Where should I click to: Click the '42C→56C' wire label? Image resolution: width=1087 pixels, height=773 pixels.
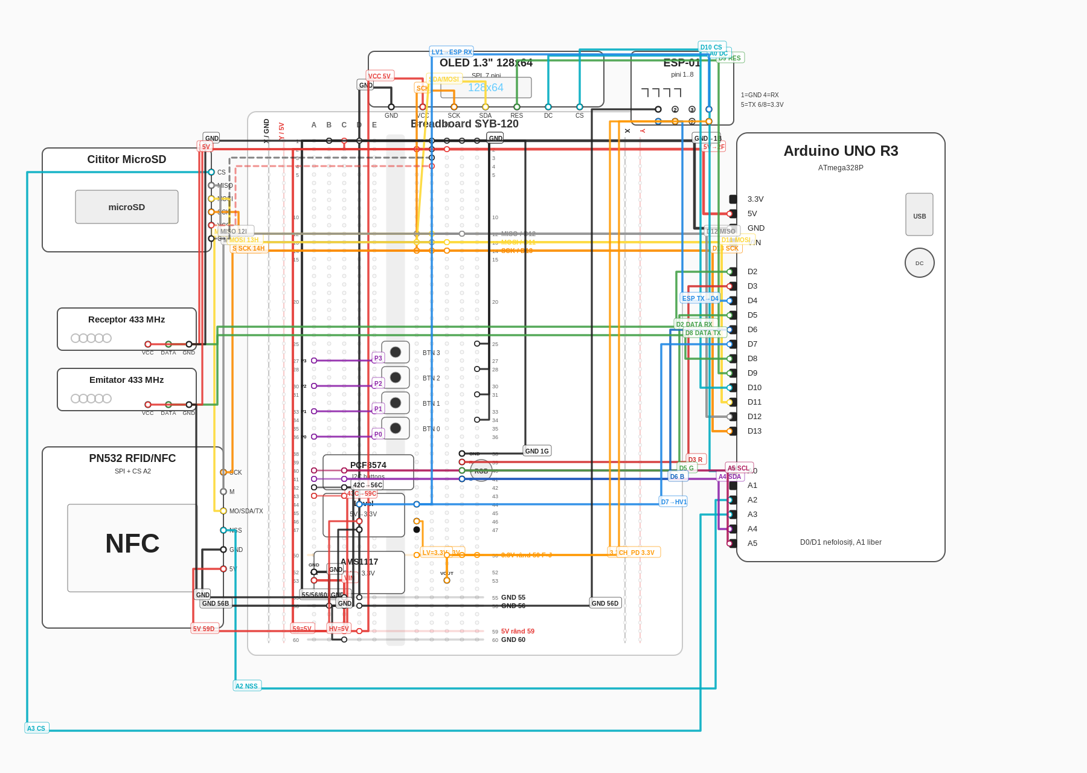click(x=367, y=485)
